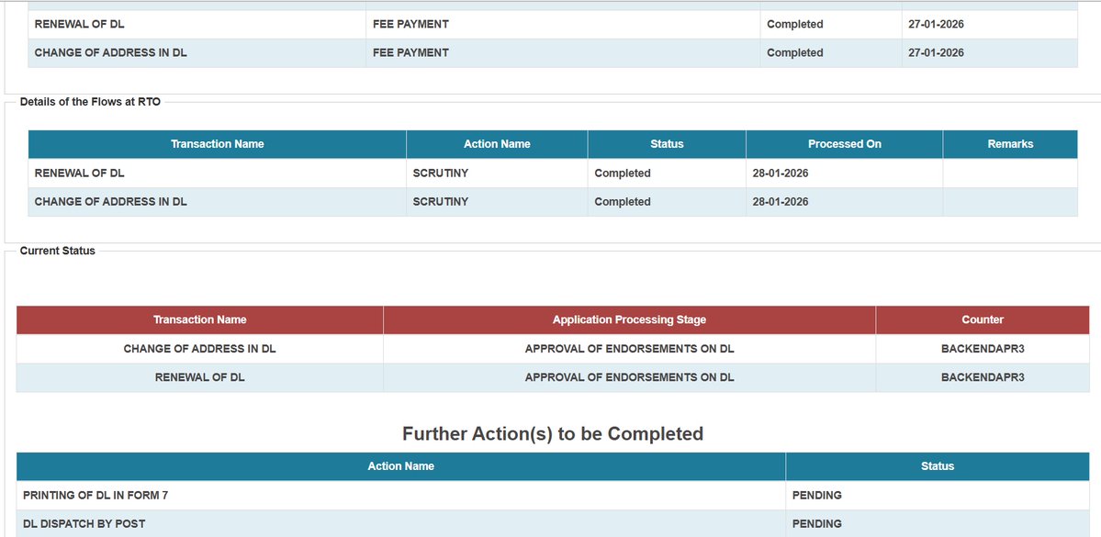Select RENEWAL OF DL in Current Status table
This screenshot has width=1101, height=537.
pos(200,377)
